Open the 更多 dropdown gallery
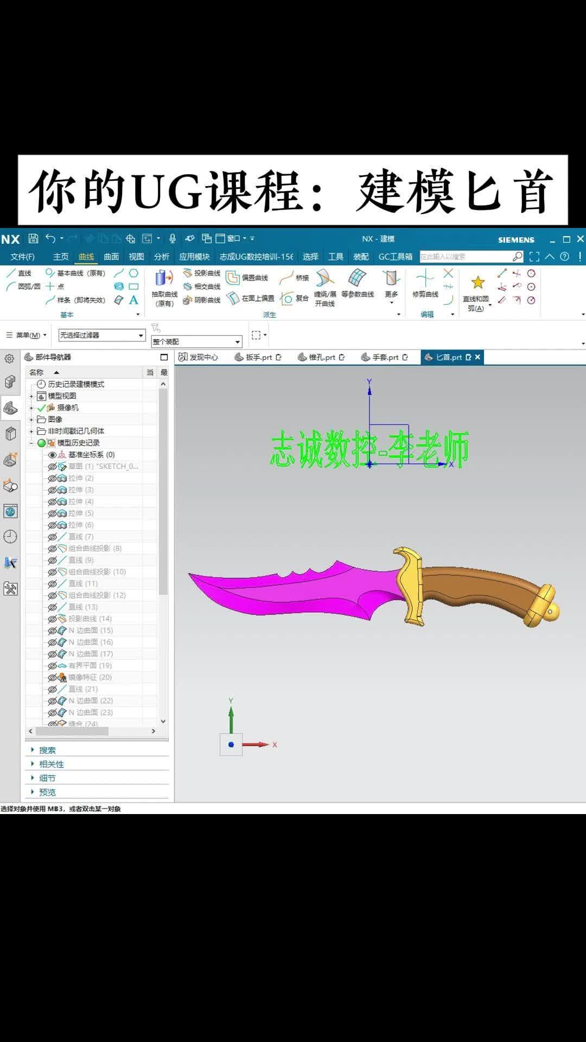 pyautogui.click(x=391, y=286)
